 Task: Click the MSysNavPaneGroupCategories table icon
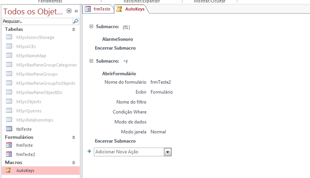point(9,65)
